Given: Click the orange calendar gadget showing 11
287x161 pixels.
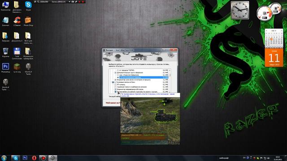Looking at the screenshot, I should (274, 57).
